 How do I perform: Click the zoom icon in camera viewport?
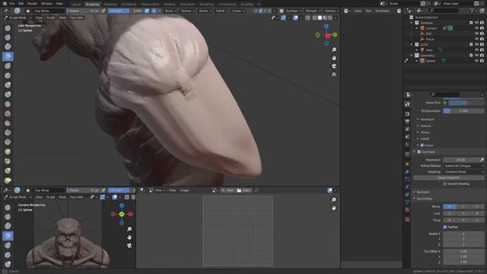click(x=129, y=229)
